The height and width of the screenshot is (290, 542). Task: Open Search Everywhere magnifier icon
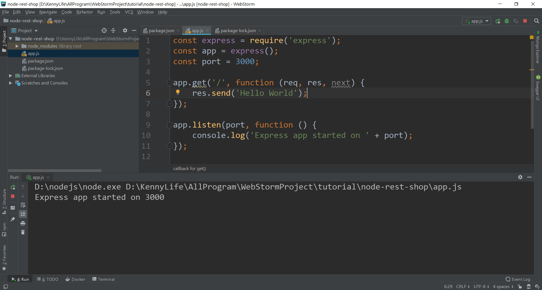[537, 21]
